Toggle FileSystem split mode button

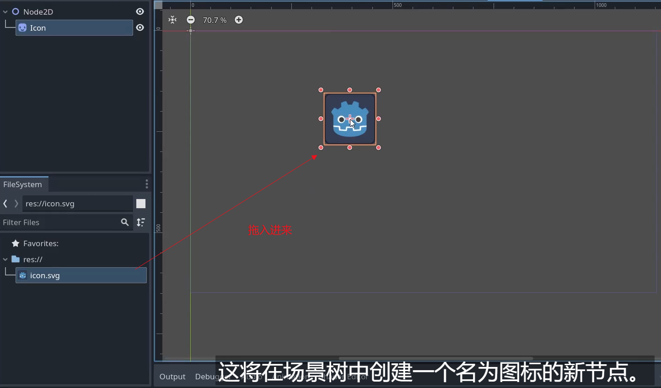pyautogui.click(x=141, y=204)
